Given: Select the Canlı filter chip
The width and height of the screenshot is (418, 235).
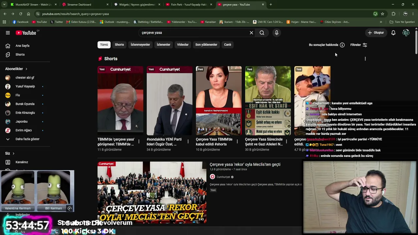Looking at the screenshot, I should pyautogui.click(x=228, y=45).
